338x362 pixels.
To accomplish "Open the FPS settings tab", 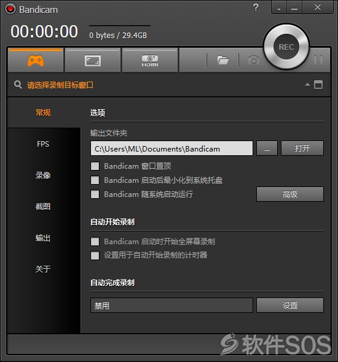I will pyautogui.click(x=43, y=144).
